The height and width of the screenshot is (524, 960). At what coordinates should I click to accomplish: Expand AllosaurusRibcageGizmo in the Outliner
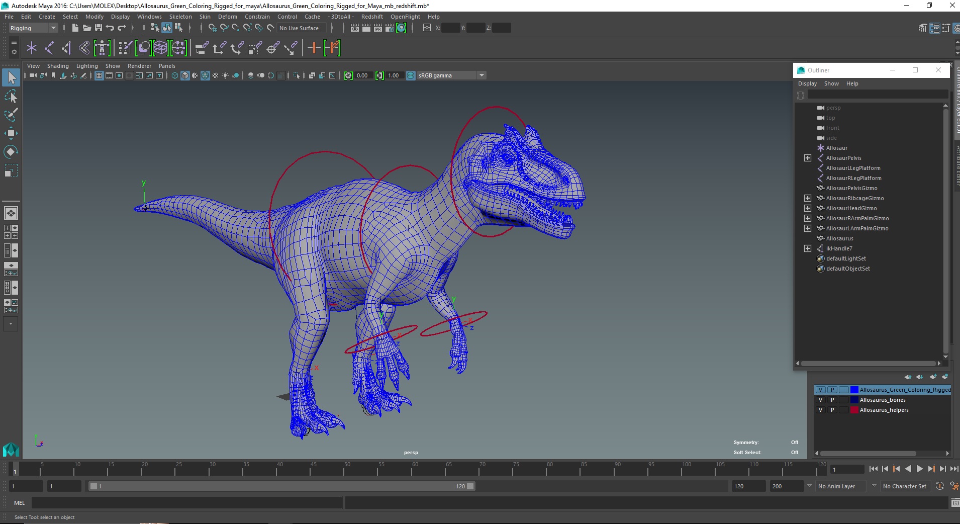coord(808,198)
